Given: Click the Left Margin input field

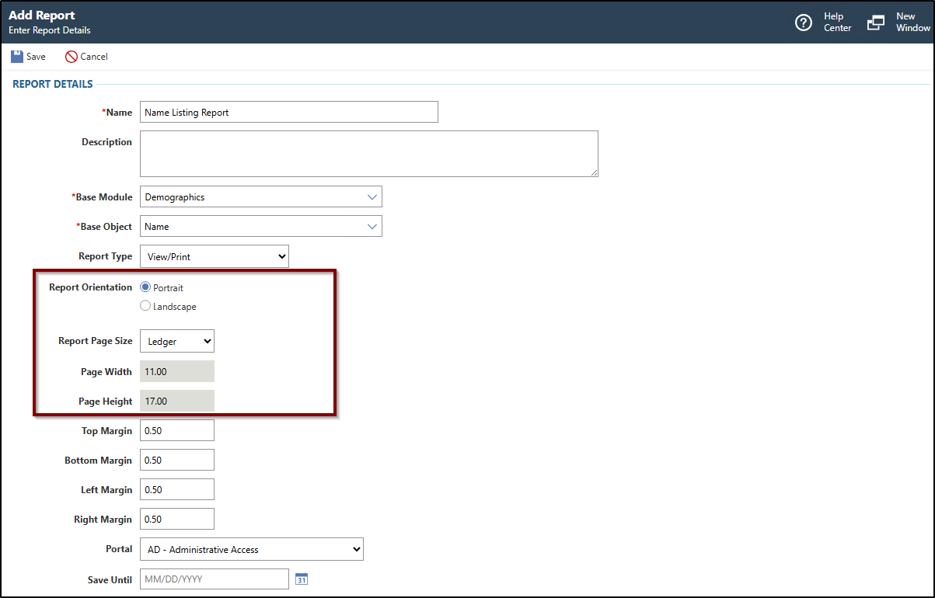Looking at the screenshot, I should (x=176, y=490).
